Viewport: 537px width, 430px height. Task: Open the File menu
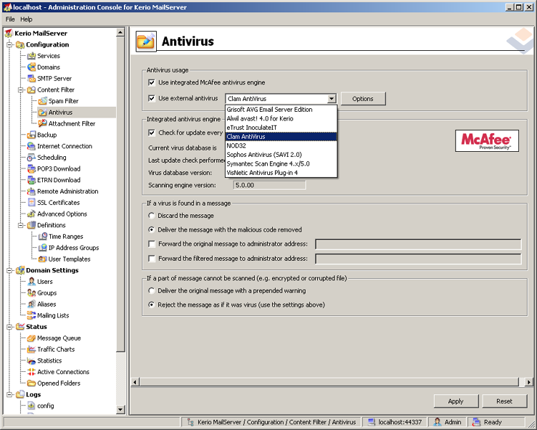click(10, 19)
